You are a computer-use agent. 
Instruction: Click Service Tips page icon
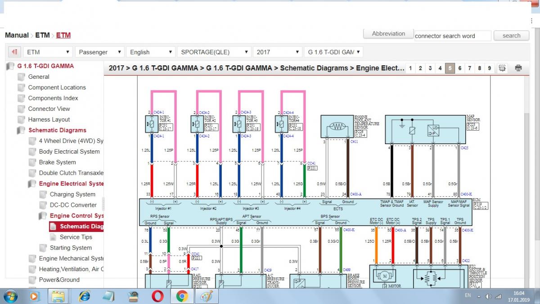pos(53,237)
